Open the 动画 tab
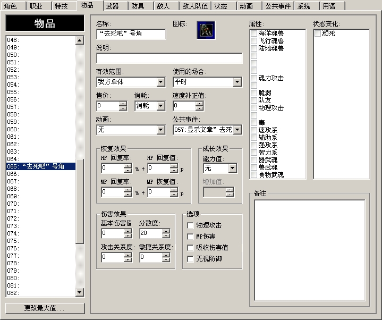Image resolution: width=382 pixels, height=320 pixels. pyautogui.click(x=246, y=6)
